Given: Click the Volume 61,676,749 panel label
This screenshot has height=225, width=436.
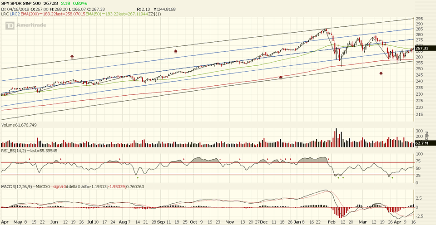Looking at the screenshot, I should point(19,125).
